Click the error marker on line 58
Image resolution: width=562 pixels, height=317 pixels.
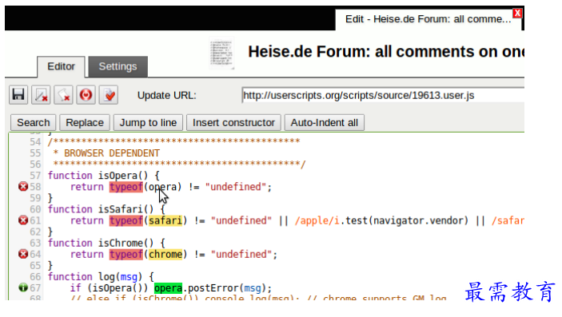tap(23, 187)
